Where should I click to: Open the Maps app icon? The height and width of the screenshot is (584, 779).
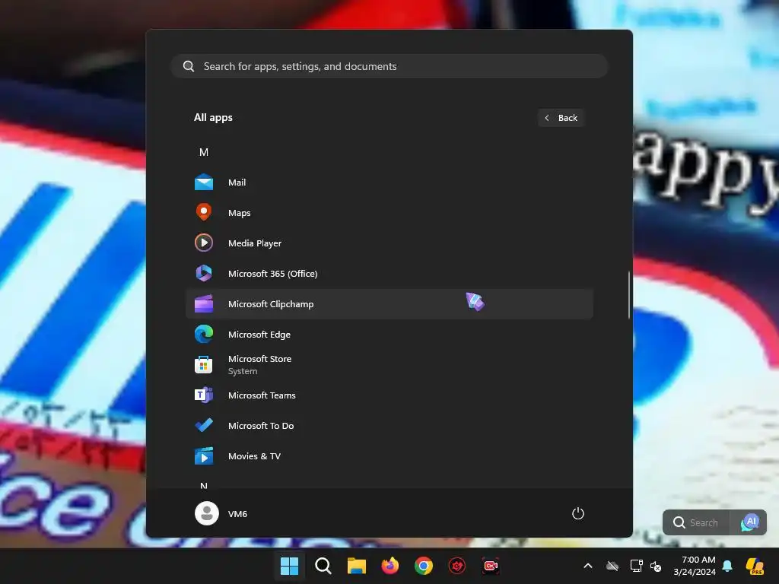tap(204, 213)
